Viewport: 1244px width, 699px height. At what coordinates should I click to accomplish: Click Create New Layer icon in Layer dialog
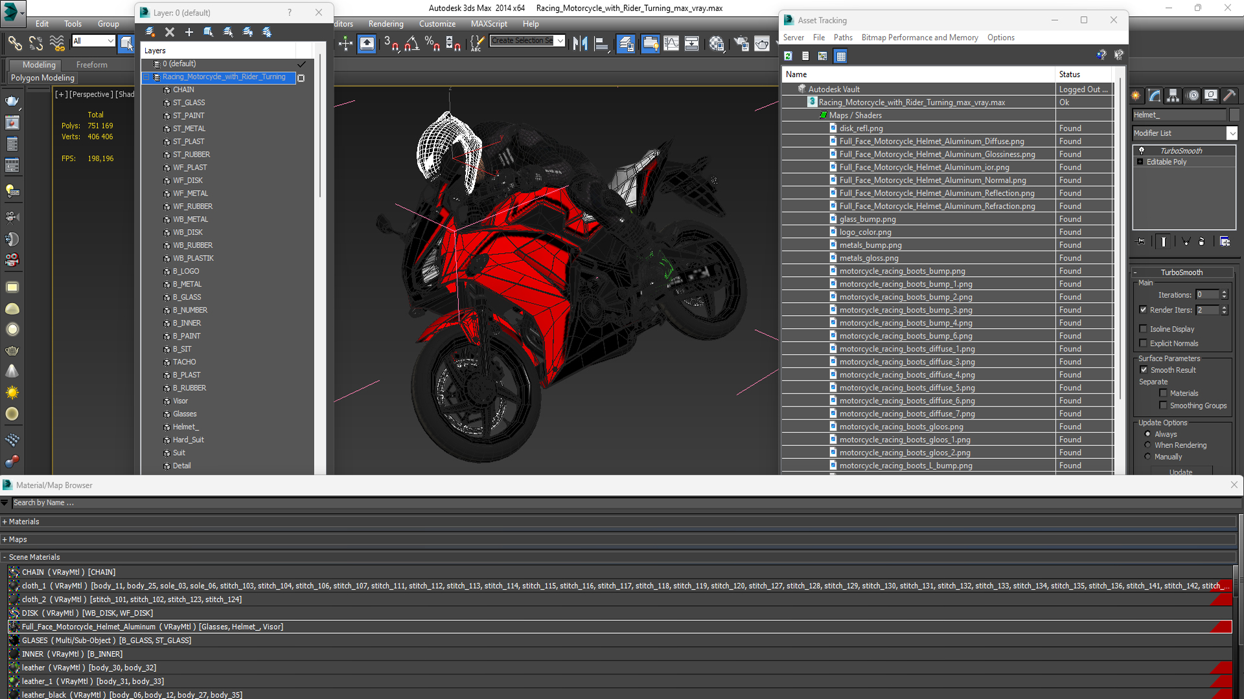pyautogui.click(x=150, y=32)
